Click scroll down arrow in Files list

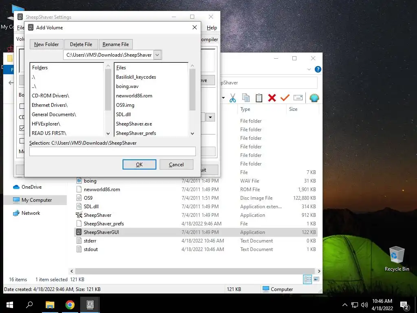pyautogui.click(x=192, y=133)
